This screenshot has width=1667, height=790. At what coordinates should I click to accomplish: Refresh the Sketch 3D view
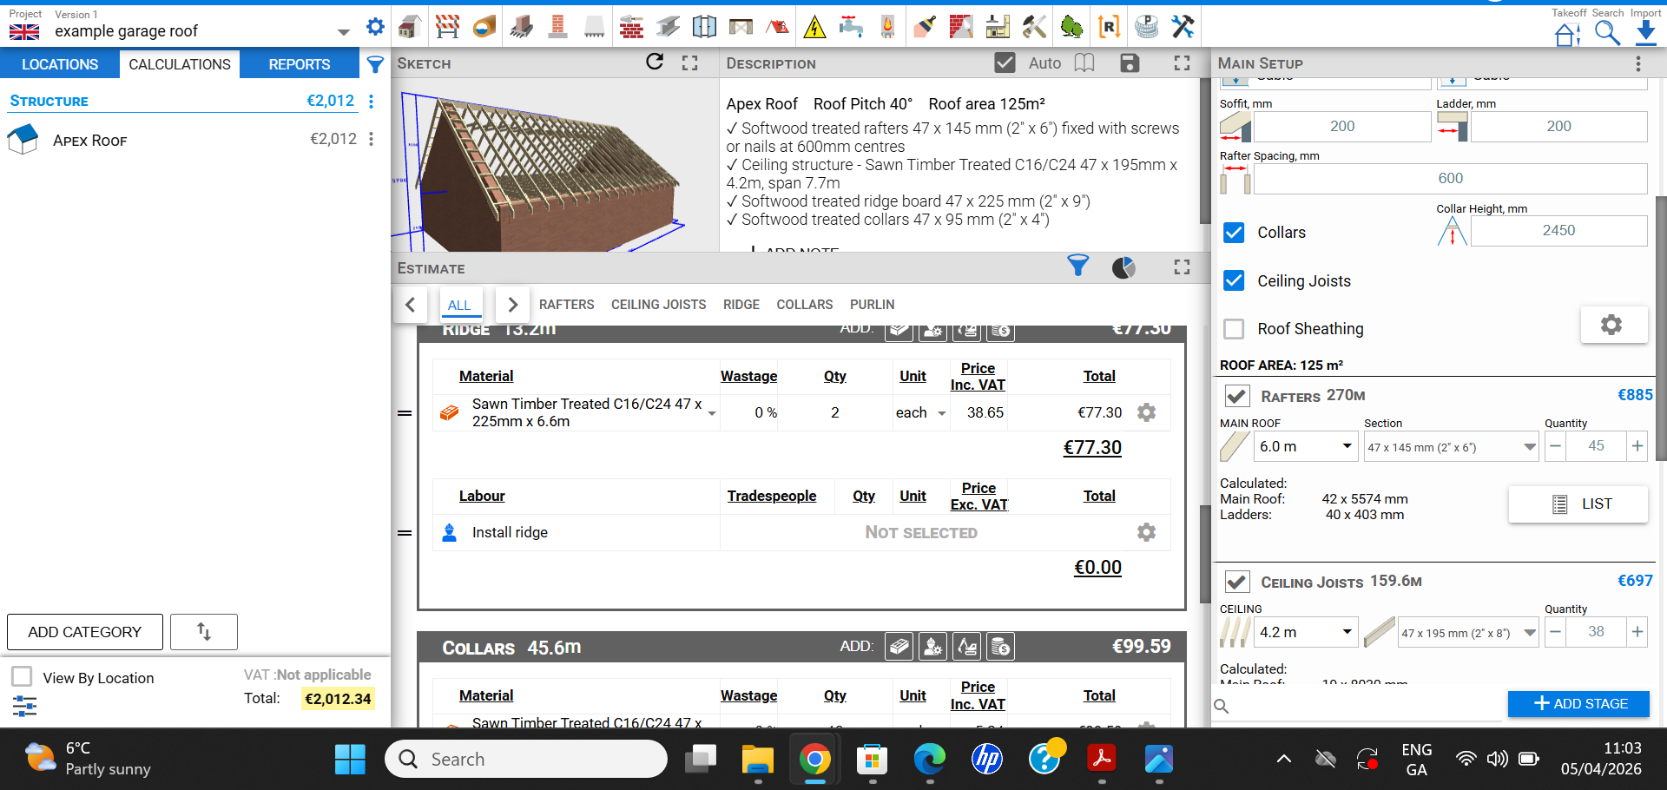tap(654, 63)
